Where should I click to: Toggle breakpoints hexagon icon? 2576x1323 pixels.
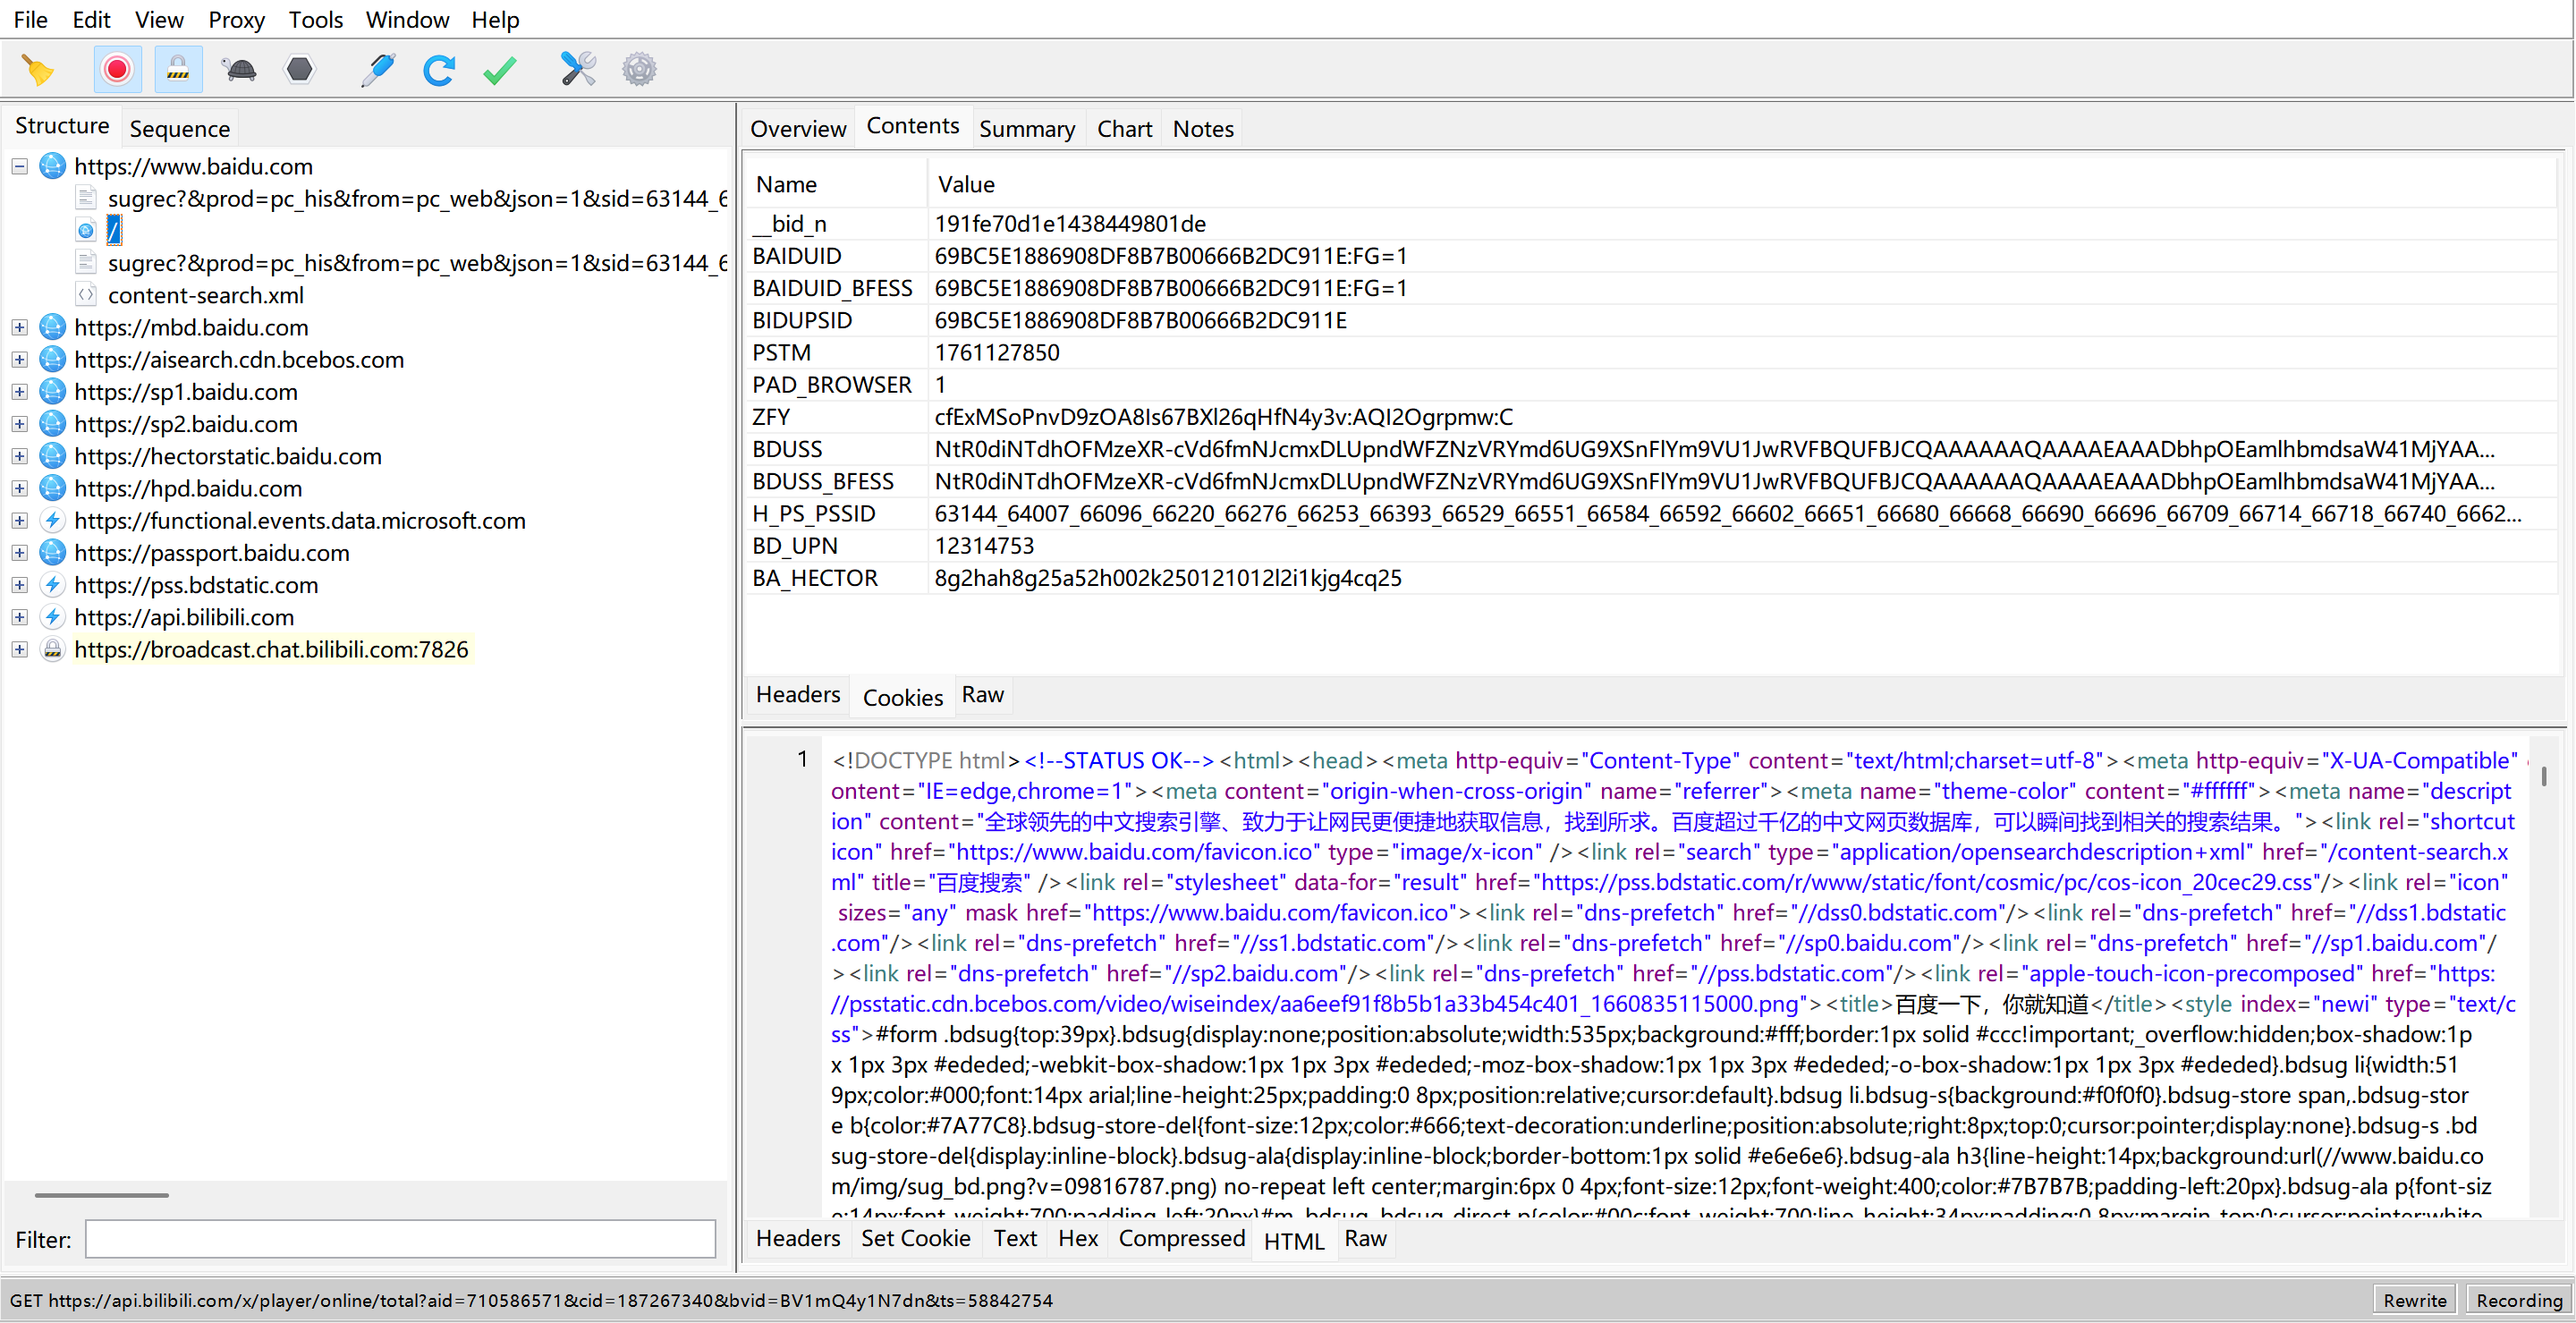(x=299, y=70)
